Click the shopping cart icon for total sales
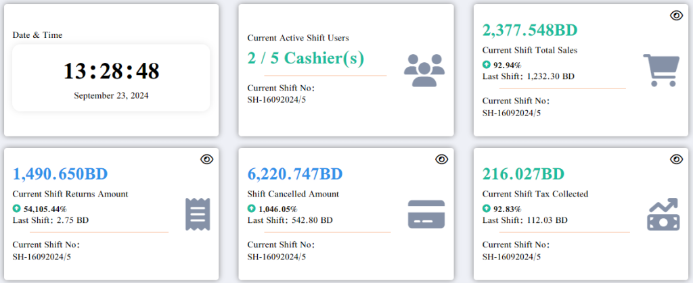Image resolution: width=693 pixels, height=283 pixels. pyautogui.click(x=659, y=70)
